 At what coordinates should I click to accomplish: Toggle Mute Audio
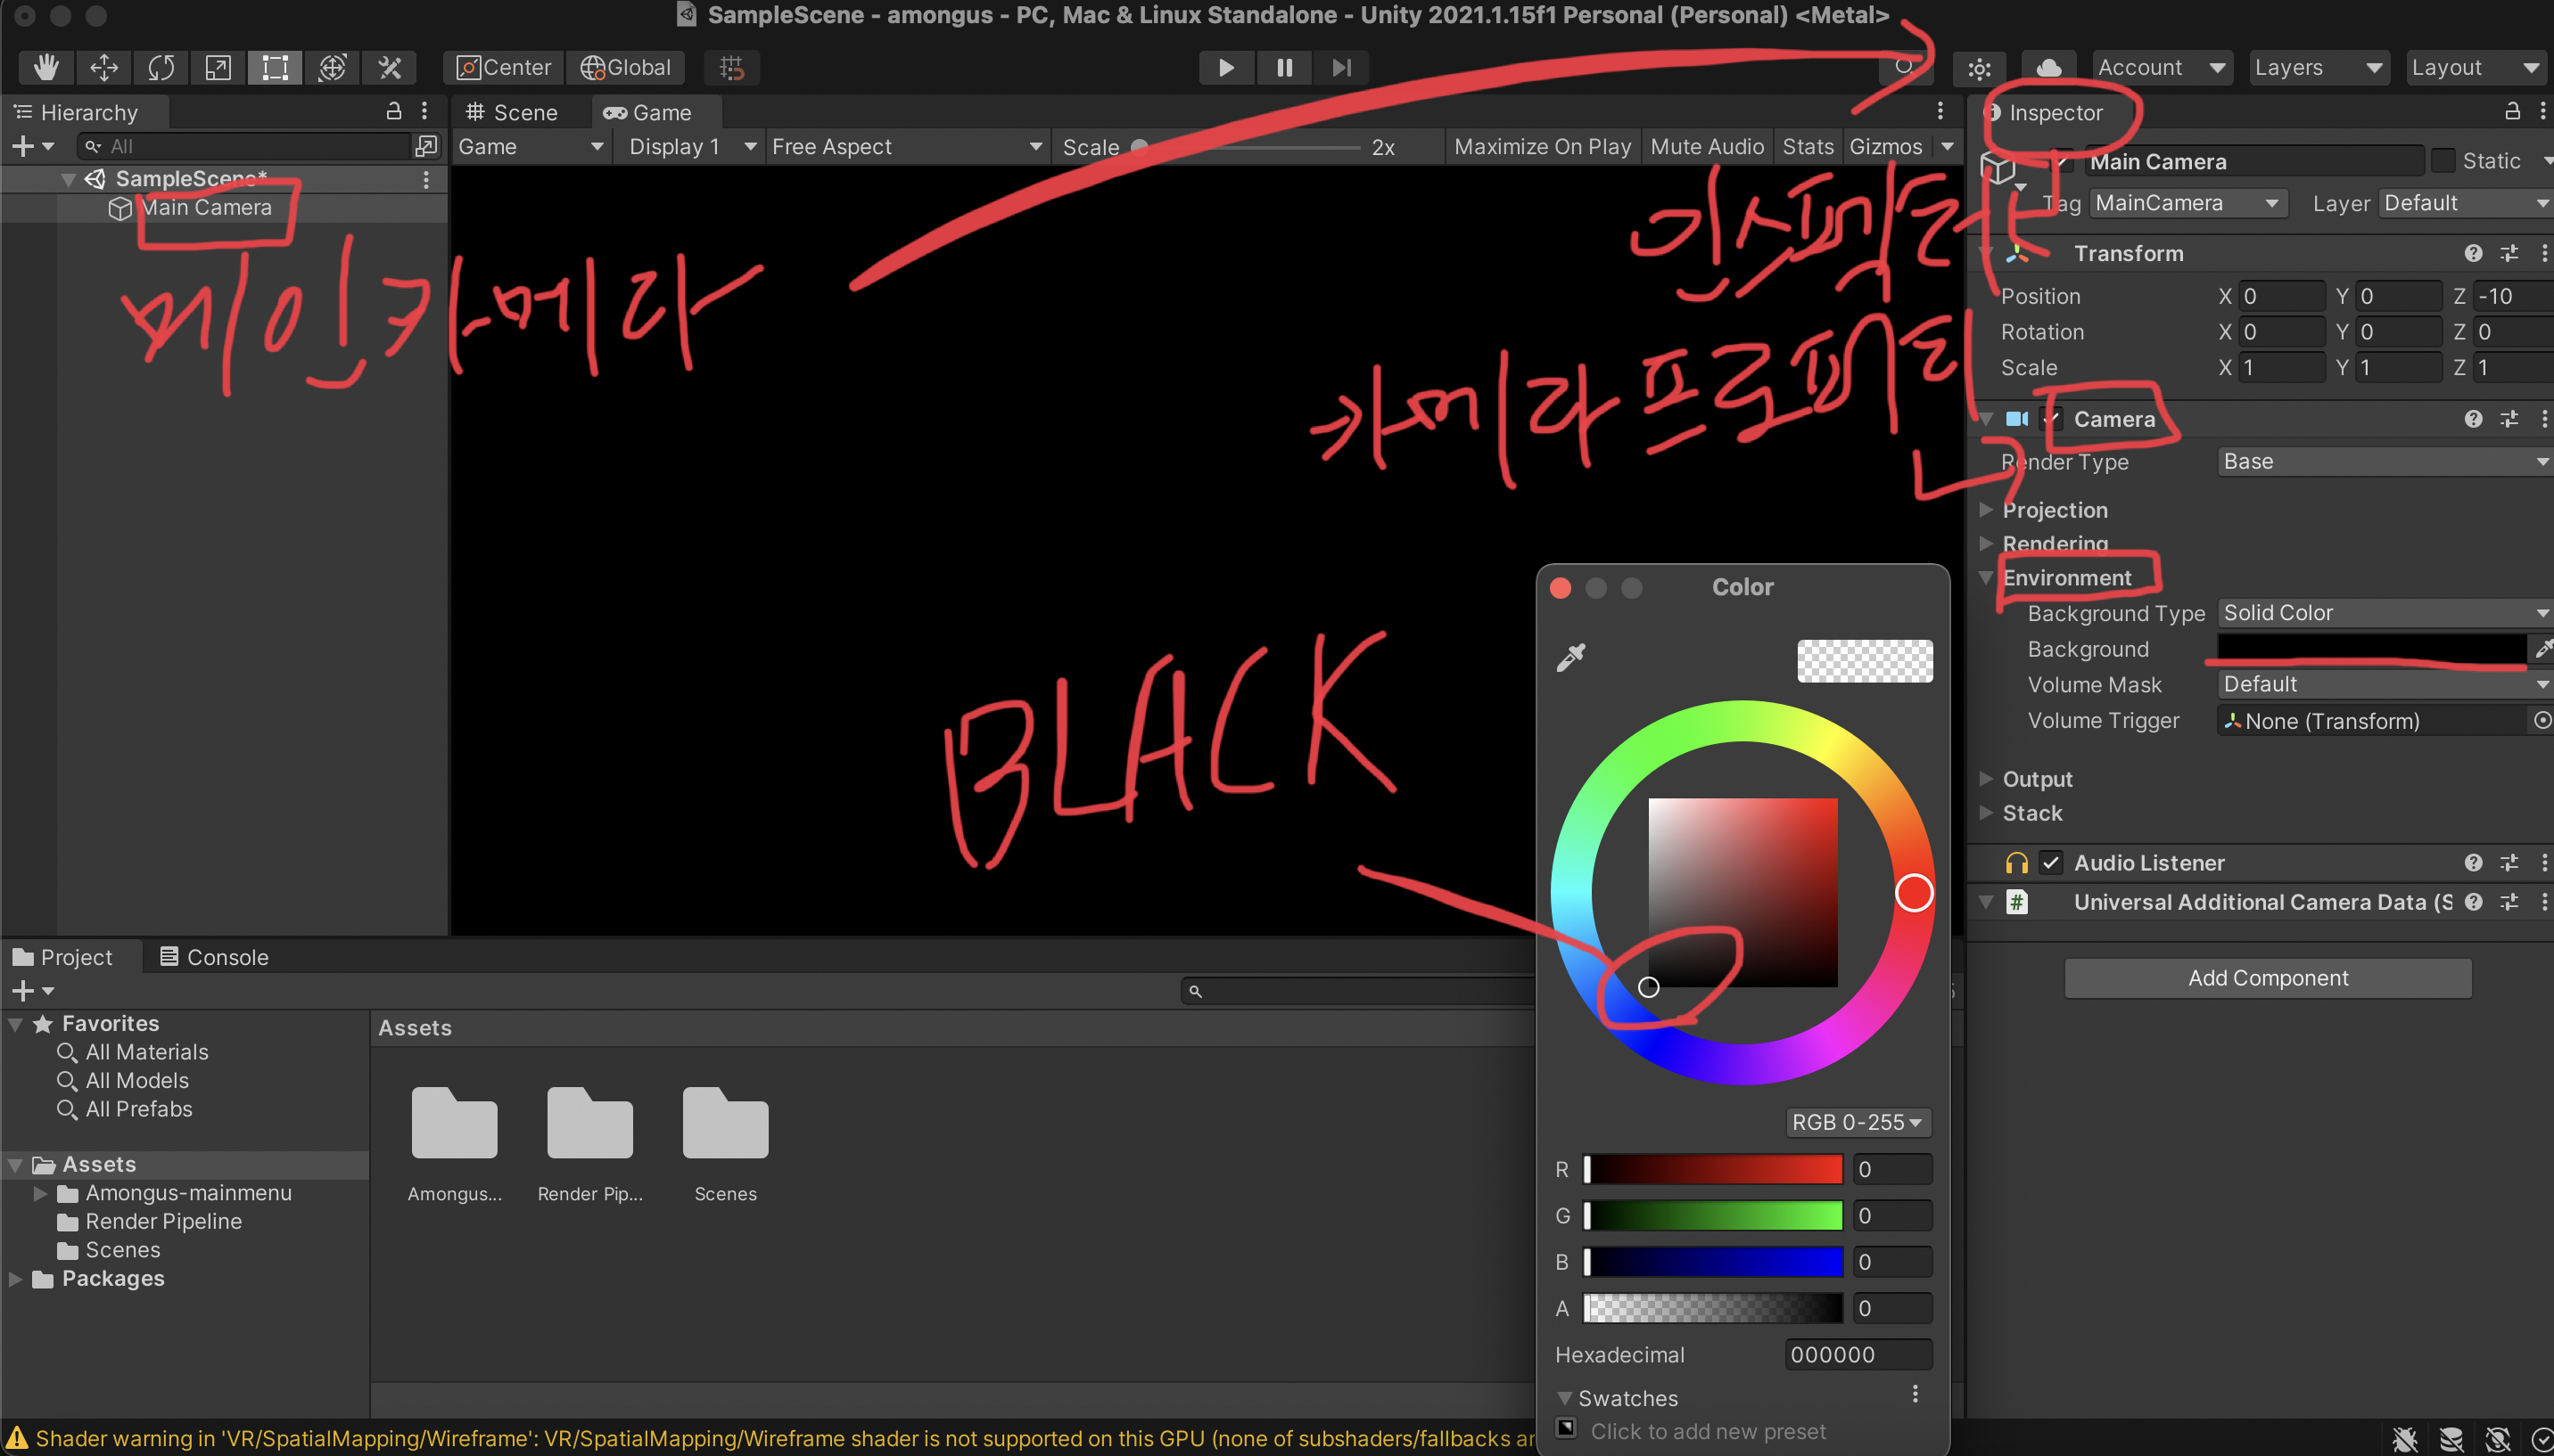1706,147
